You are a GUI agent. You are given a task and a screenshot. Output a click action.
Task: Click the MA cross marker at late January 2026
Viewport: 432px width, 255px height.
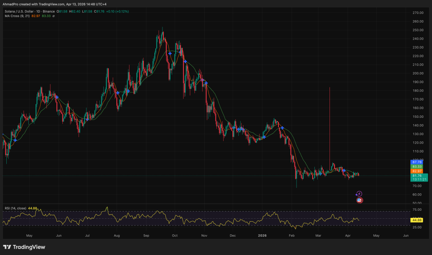pos(282,127)
